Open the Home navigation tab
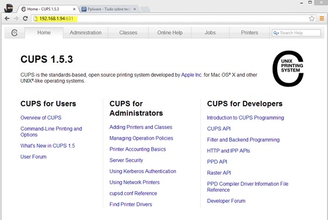 tap(44, 33)
